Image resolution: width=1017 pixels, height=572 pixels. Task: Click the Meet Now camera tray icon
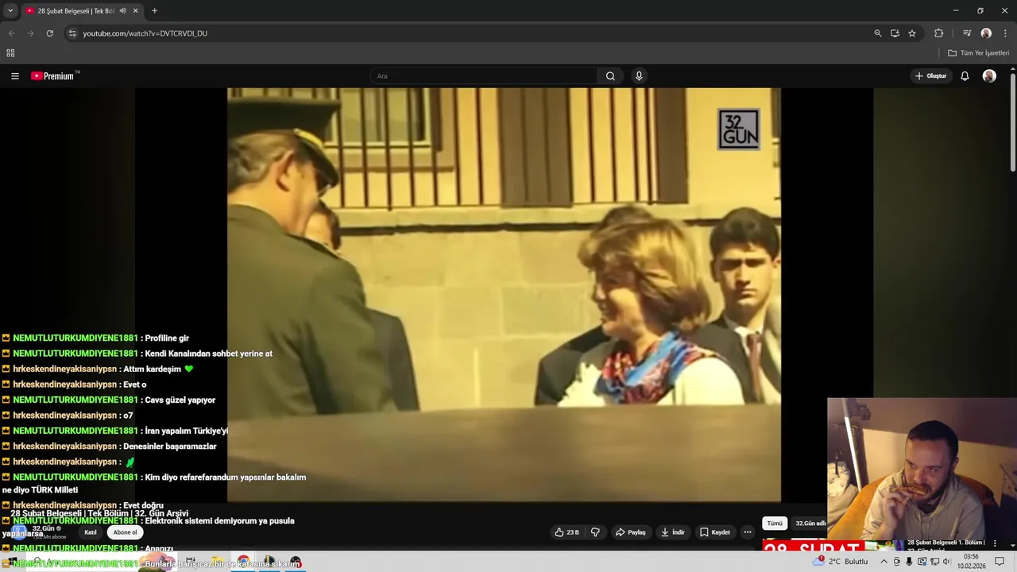(897, 562)
